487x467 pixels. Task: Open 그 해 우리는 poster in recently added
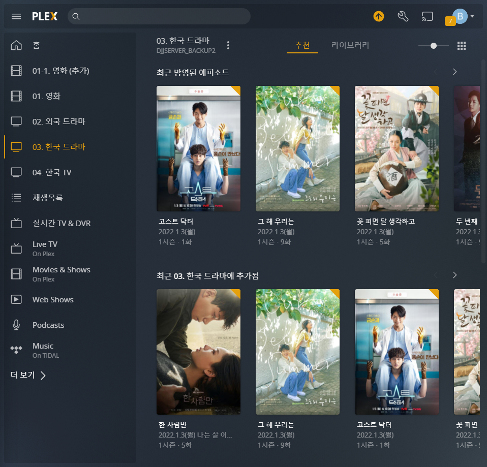click(297, 352)
